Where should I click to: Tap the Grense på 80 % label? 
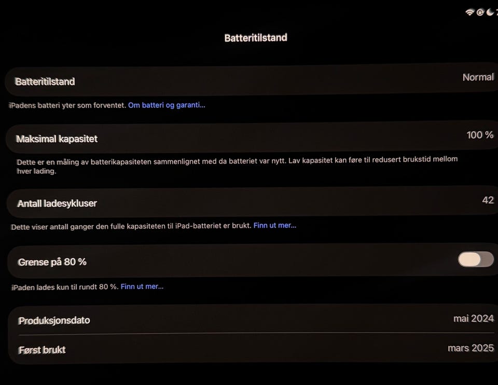[x=52, y=262]
